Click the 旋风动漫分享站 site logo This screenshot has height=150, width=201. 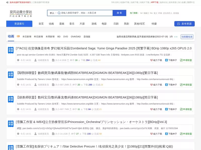click(x=21, y=13)
